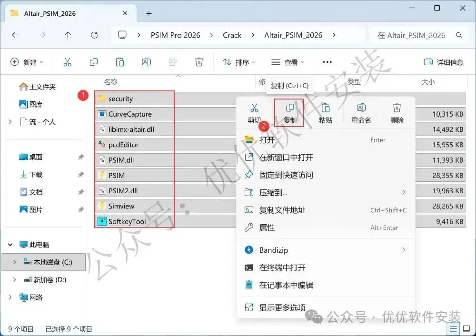Click 粘贴 in the context menu
Viewport: 476px width, 336px height.
(326, 114)
